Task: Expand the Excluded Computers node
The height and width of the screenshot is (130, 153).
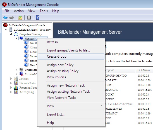Action: click(x=16, y=74)
